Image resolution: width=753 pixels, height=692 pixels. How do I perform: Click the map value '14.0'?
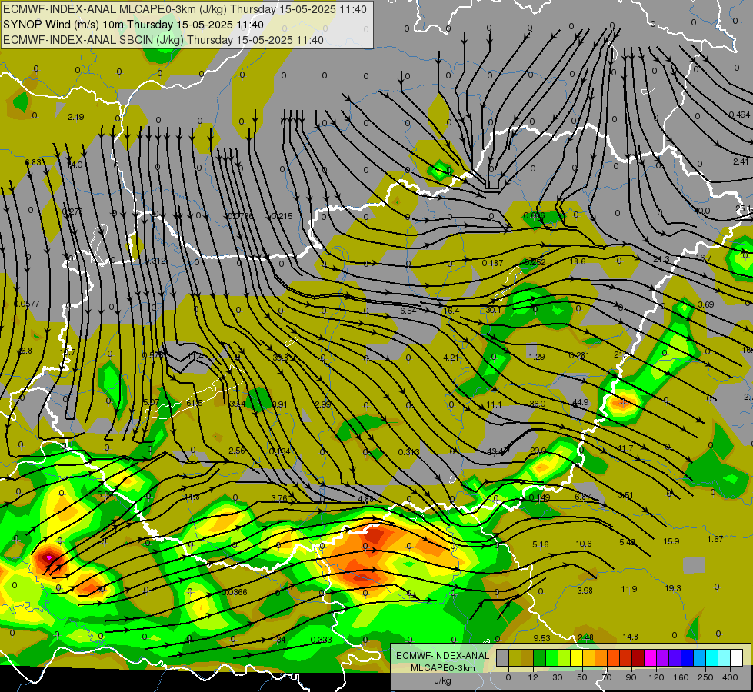point(75,165)
